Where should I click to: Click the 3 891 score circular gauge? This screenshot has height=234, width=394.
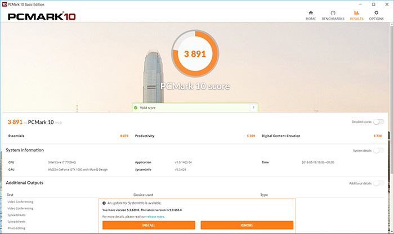coord(195,53)
